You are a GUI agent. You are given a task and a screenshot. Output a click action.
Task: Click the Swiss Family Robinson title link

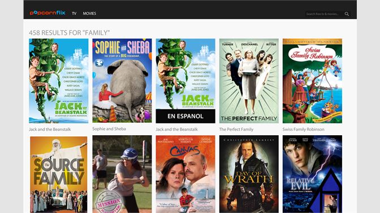click(x=304, y=130)
